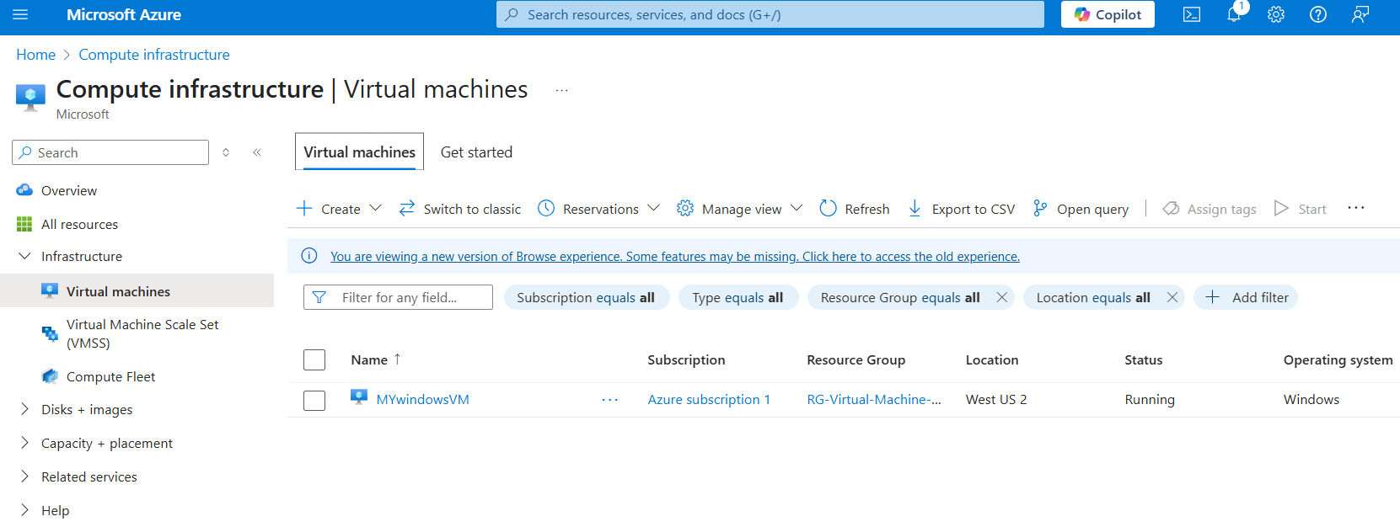Click Add filter
The height and width of the screenshot is (527, 1400).
(1246, 297)
